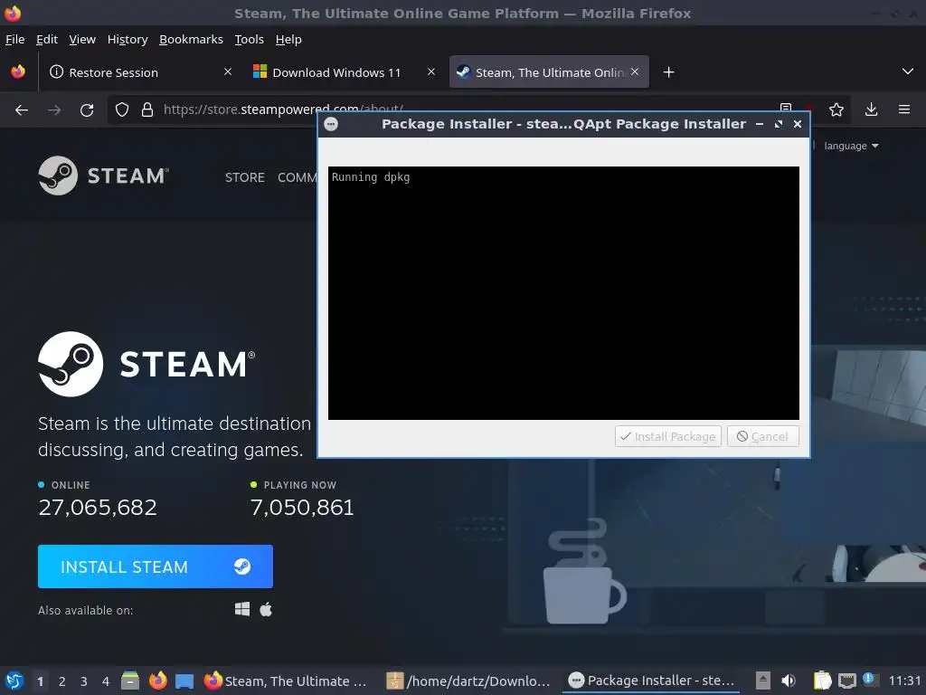Image resolution: width=926 pixels, height=695 pixels.
Task: Open the volume control in system tray
Action: tap(788, 681)
